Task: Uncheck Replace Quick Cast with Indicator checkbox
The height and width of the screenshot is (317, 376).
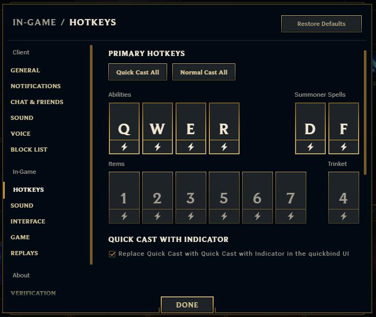Action: click(112, 254)
